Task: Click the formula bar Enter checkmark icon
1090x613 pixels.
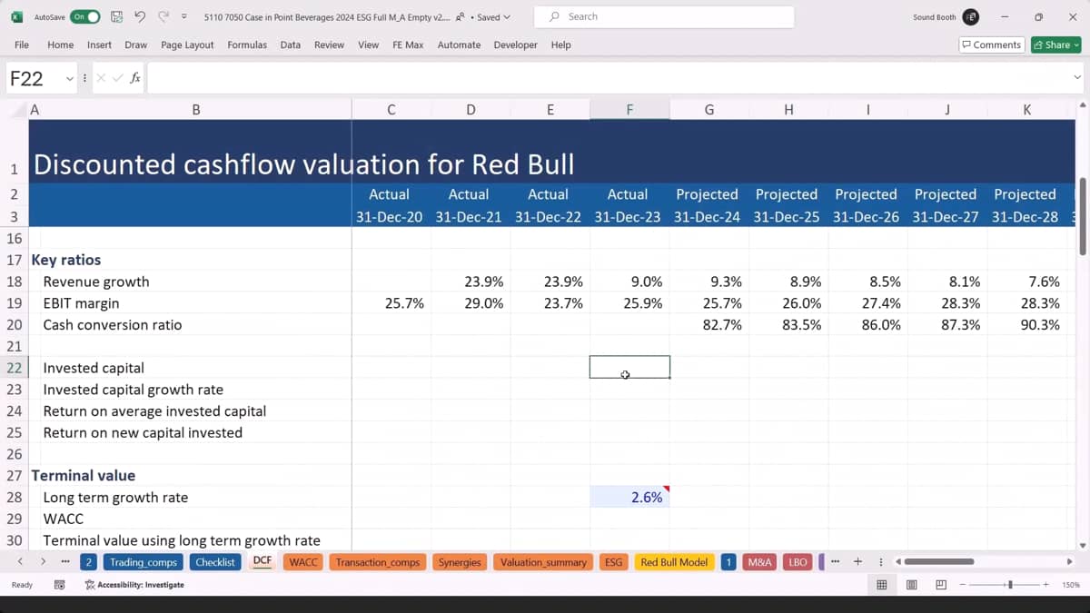Action: [x=117, y=78]
